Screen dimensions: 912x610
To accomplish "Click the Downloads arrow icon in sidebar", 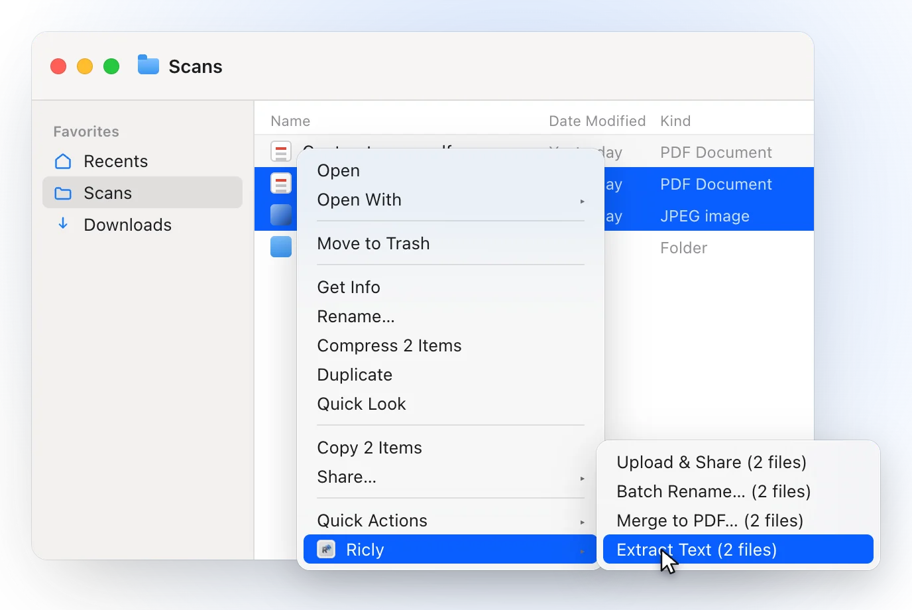I will (x=63, y=223).
